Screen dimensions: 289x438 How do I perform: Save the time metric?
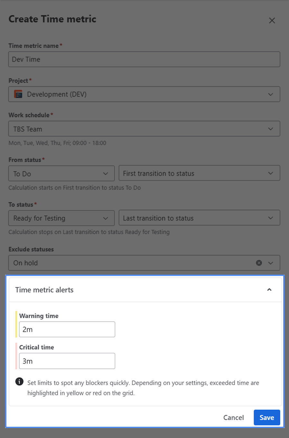pyautogui.click(x=266, y=417)
